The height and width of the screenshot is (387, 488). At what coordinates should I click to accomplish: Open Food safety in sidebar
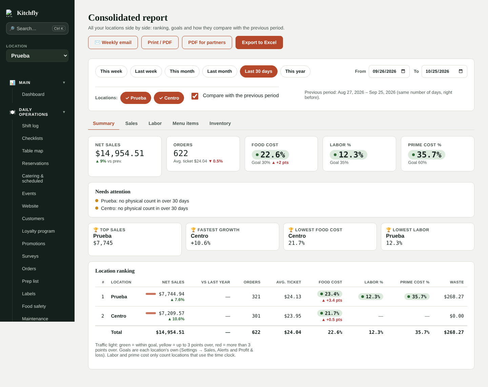[34, 306]
